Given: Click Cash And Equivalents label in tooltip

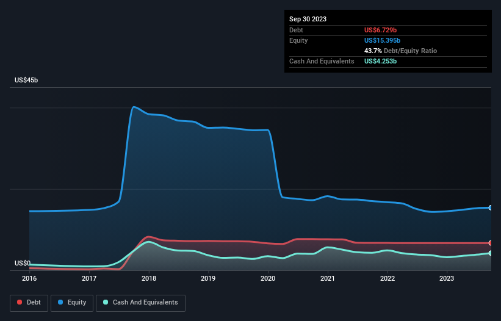Looking at the screenshot, I should [322, 61].
